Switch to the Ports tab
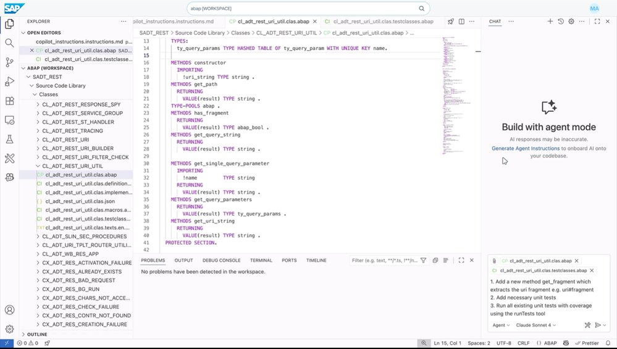Image resolution: width=617 pixels, height=349 pixels. [289, 261]
